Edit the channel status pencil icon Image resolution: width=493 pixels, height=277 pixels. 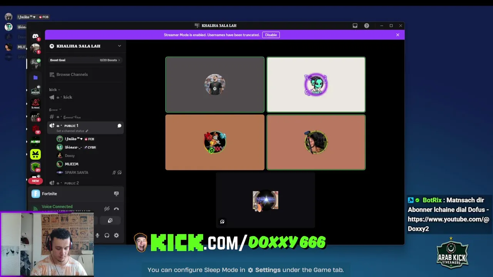tap(87, 131)
